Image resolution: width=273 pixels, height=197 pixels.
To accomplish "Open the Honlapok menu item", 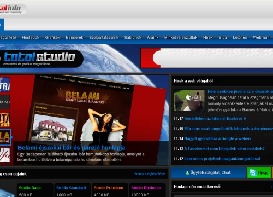I will [31, 37].
